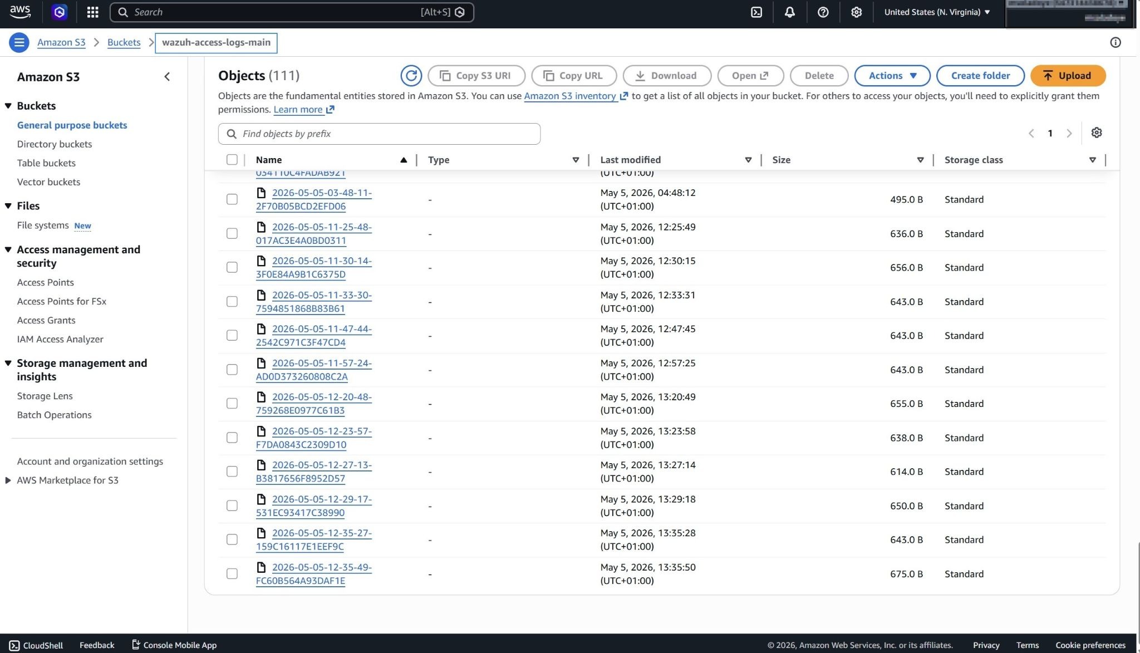The image size is (1140, 653).
Task: Check the 2026-05-05-11-25-48 object row
Action: [x=232, y=233]
